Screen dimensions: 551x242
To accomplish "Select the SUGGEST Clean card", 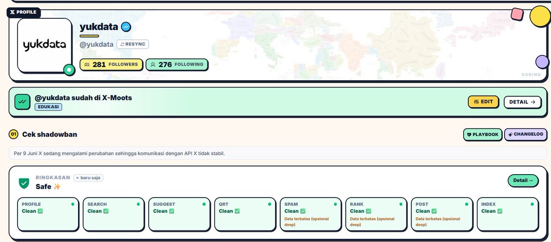I will (x=179, y=214).
